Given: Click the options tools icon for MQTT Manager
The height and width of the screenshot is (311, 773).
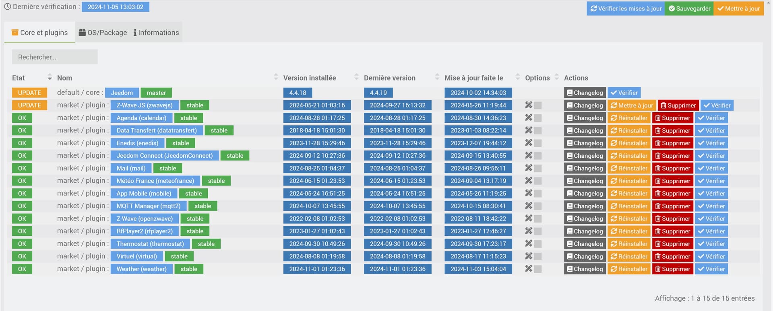Looking at the screenshot, I should [x=529, y=206].
